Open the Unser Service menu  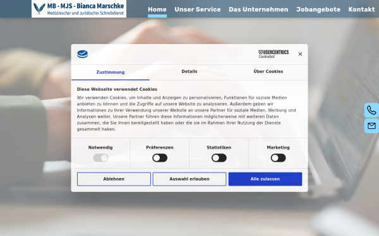[x=198, y=9]
